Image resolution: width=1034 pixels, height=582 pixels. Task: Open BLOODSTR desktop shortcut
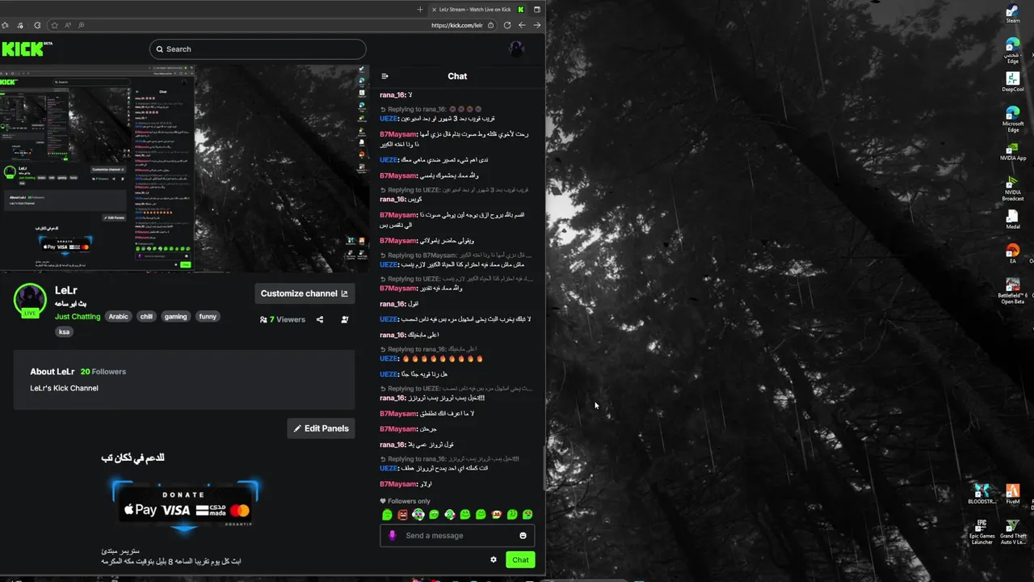tap(981, 494)
